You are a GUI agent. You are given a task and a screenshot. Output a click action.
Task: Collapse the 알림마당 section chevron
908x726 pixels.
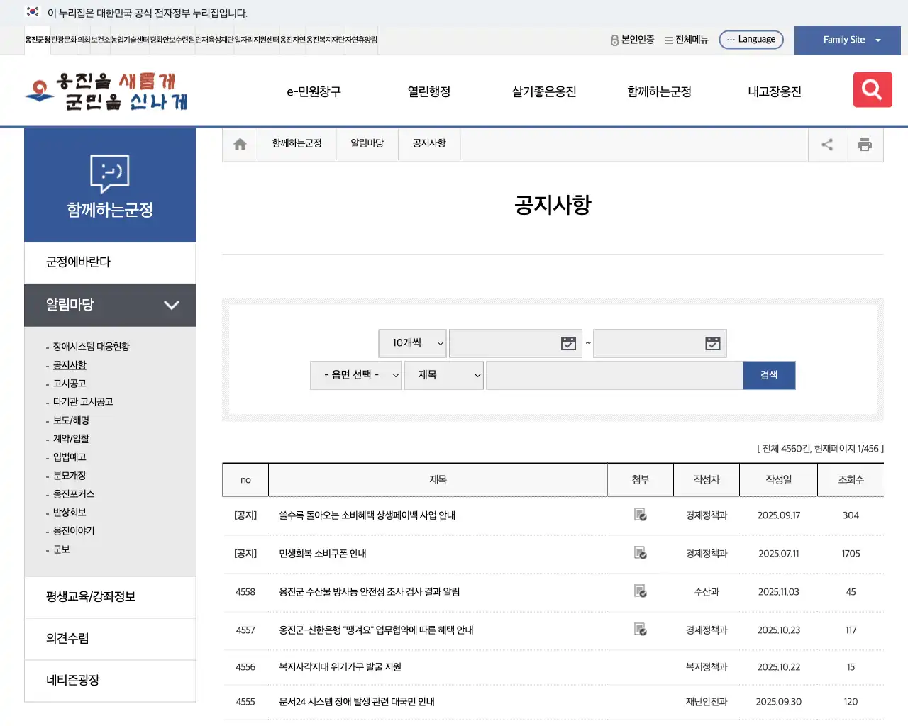coord(171,305)
